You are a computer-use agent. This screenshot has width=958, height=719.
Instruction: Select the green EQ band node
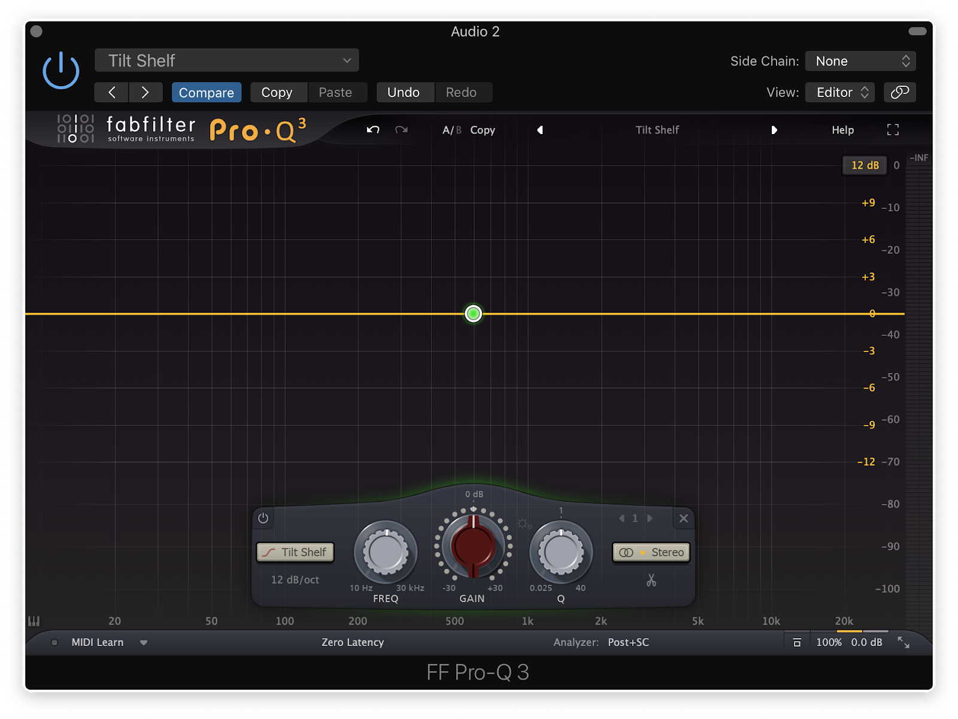(473, 314)
